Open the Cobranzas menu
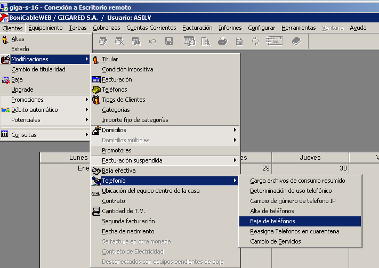This screenshot has height=268, width=379. click(x=107, y=28)
